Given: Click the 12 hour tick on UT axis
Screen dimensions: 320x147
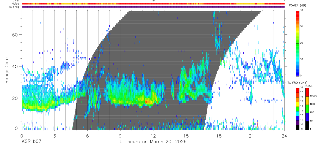Looking at the screenshot, I should tap(153, 136).
